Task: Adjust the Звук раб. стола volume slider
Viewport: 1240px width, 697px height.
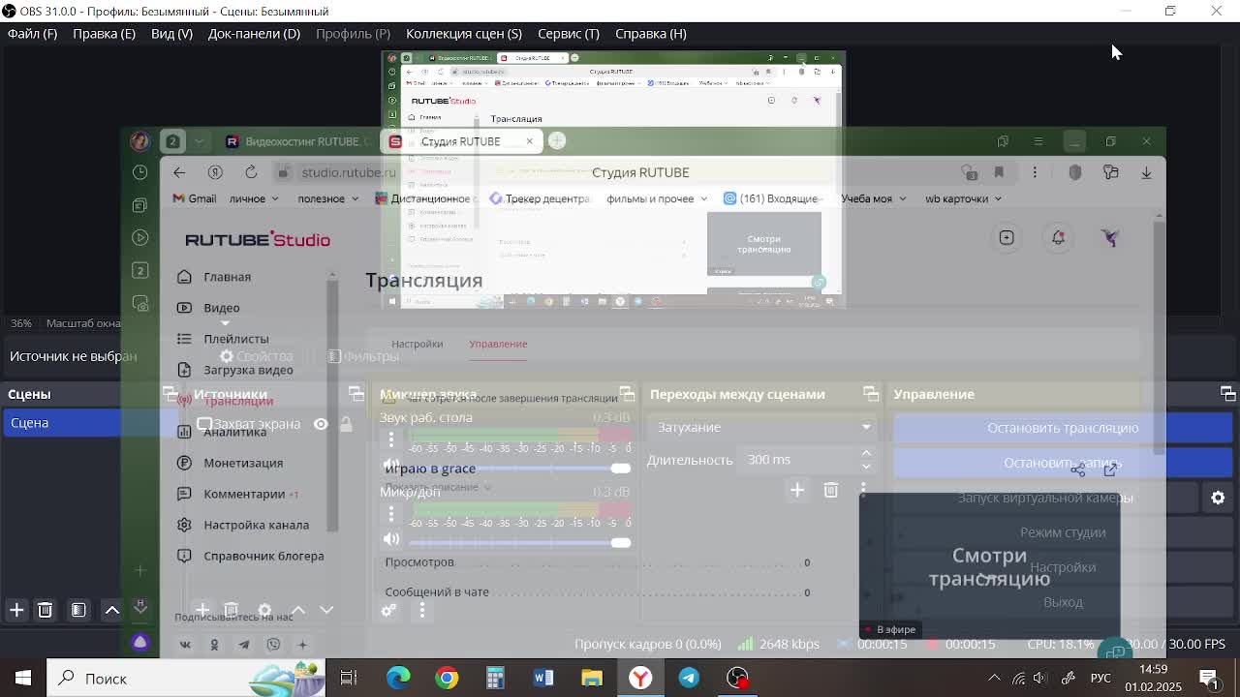Action: 519,469
